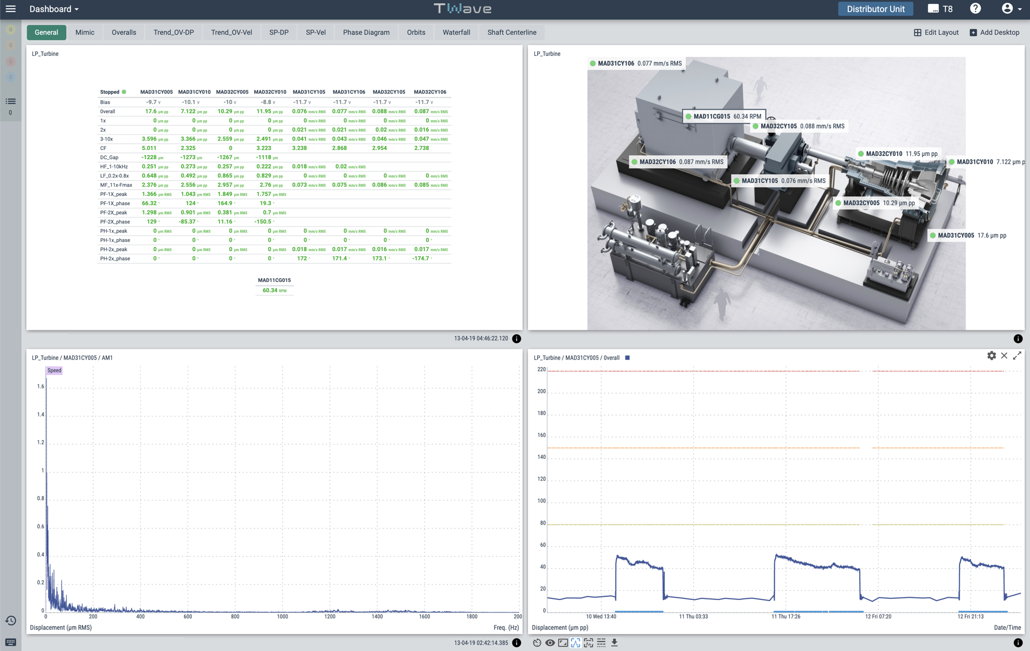Switch to the Waterfall tab
The height and width of the screenshot is (651, 1030).
click(x=456, y=33)
